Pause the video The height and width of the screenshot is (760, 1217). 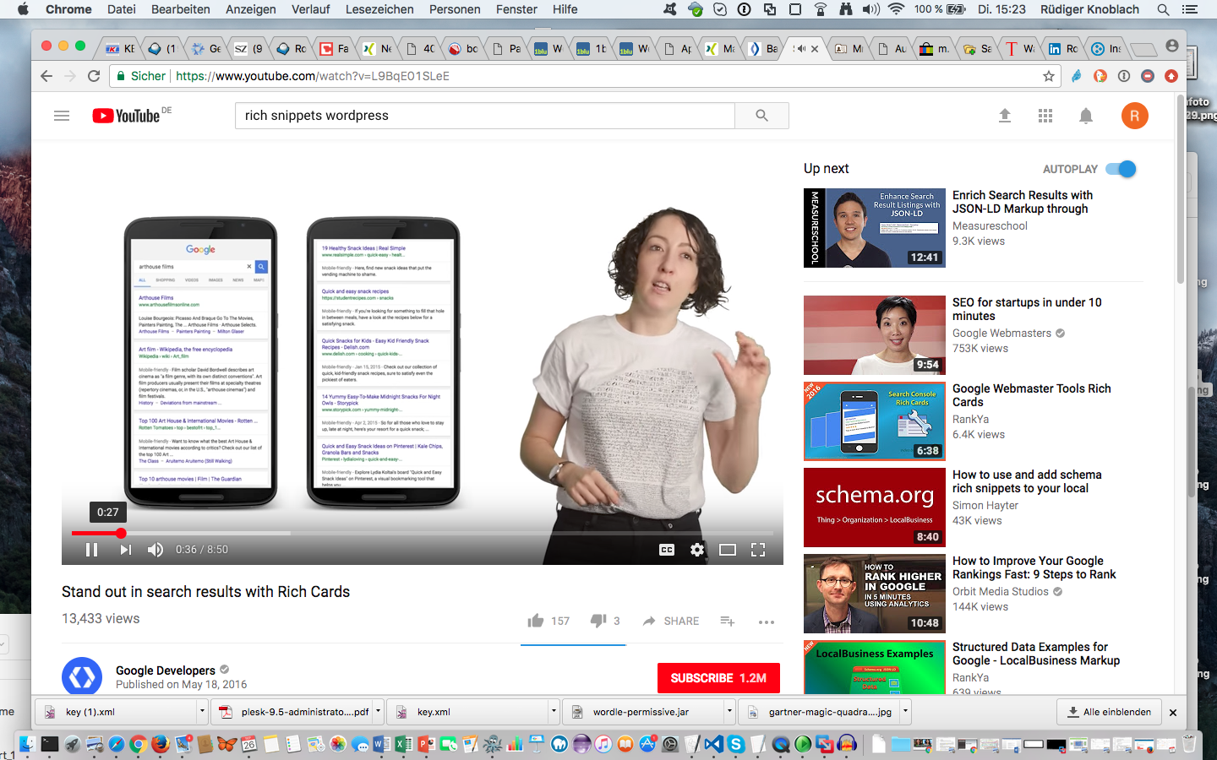click(91, 550)
